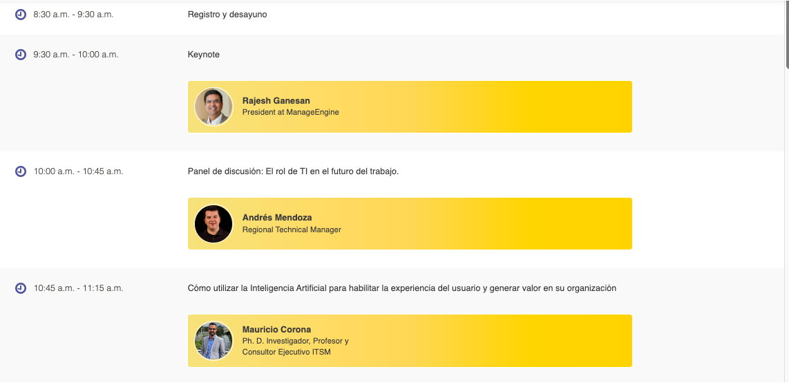Click the clock icon beside 8:30 a.m. slot

click(21, 15)
